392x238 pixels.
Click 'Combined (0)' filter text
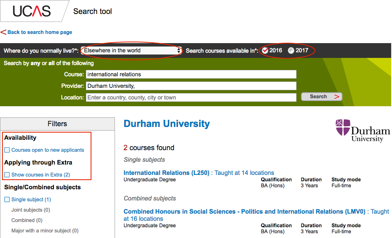coord(27,220)
